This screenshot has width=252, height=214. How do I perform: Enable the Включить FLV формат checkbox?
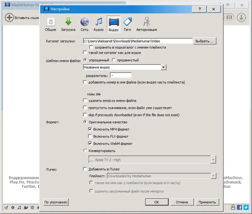tap(90, 136)
